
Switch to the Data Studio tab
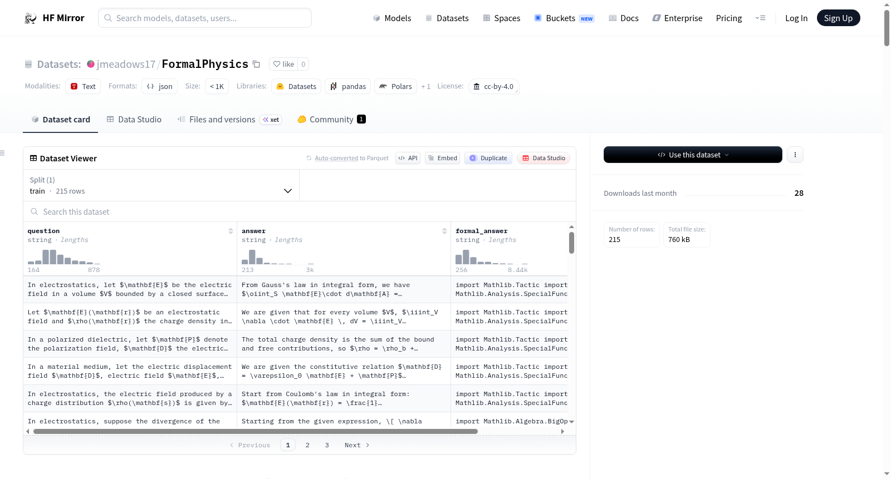coord(134,119)
